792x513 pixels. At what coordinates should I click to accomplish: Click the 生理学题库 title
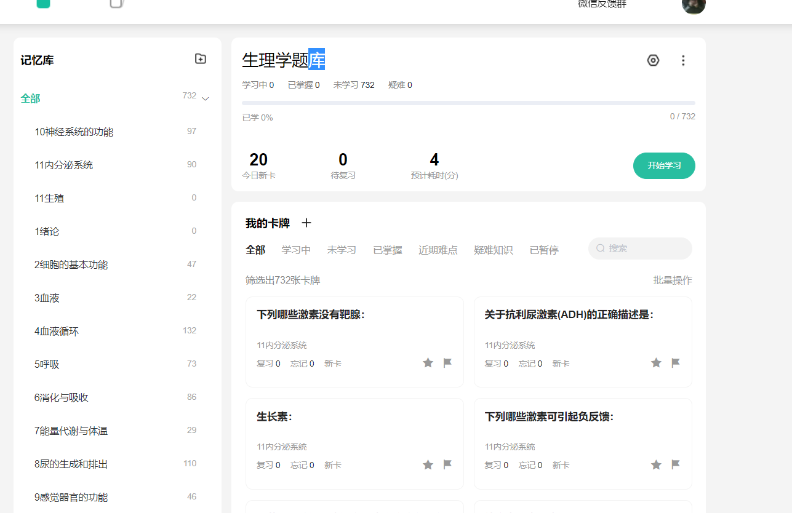click(x=283, y=60)
